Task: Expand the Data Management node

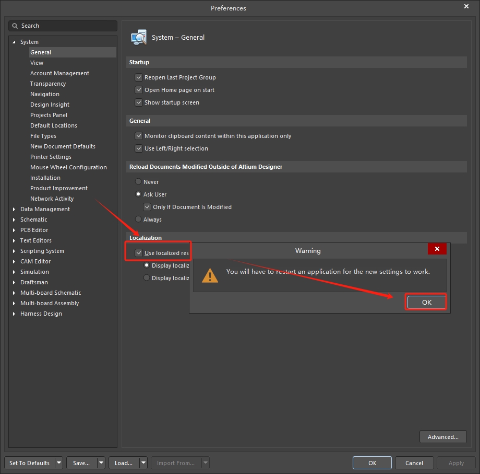Action: tap(14, 209)
